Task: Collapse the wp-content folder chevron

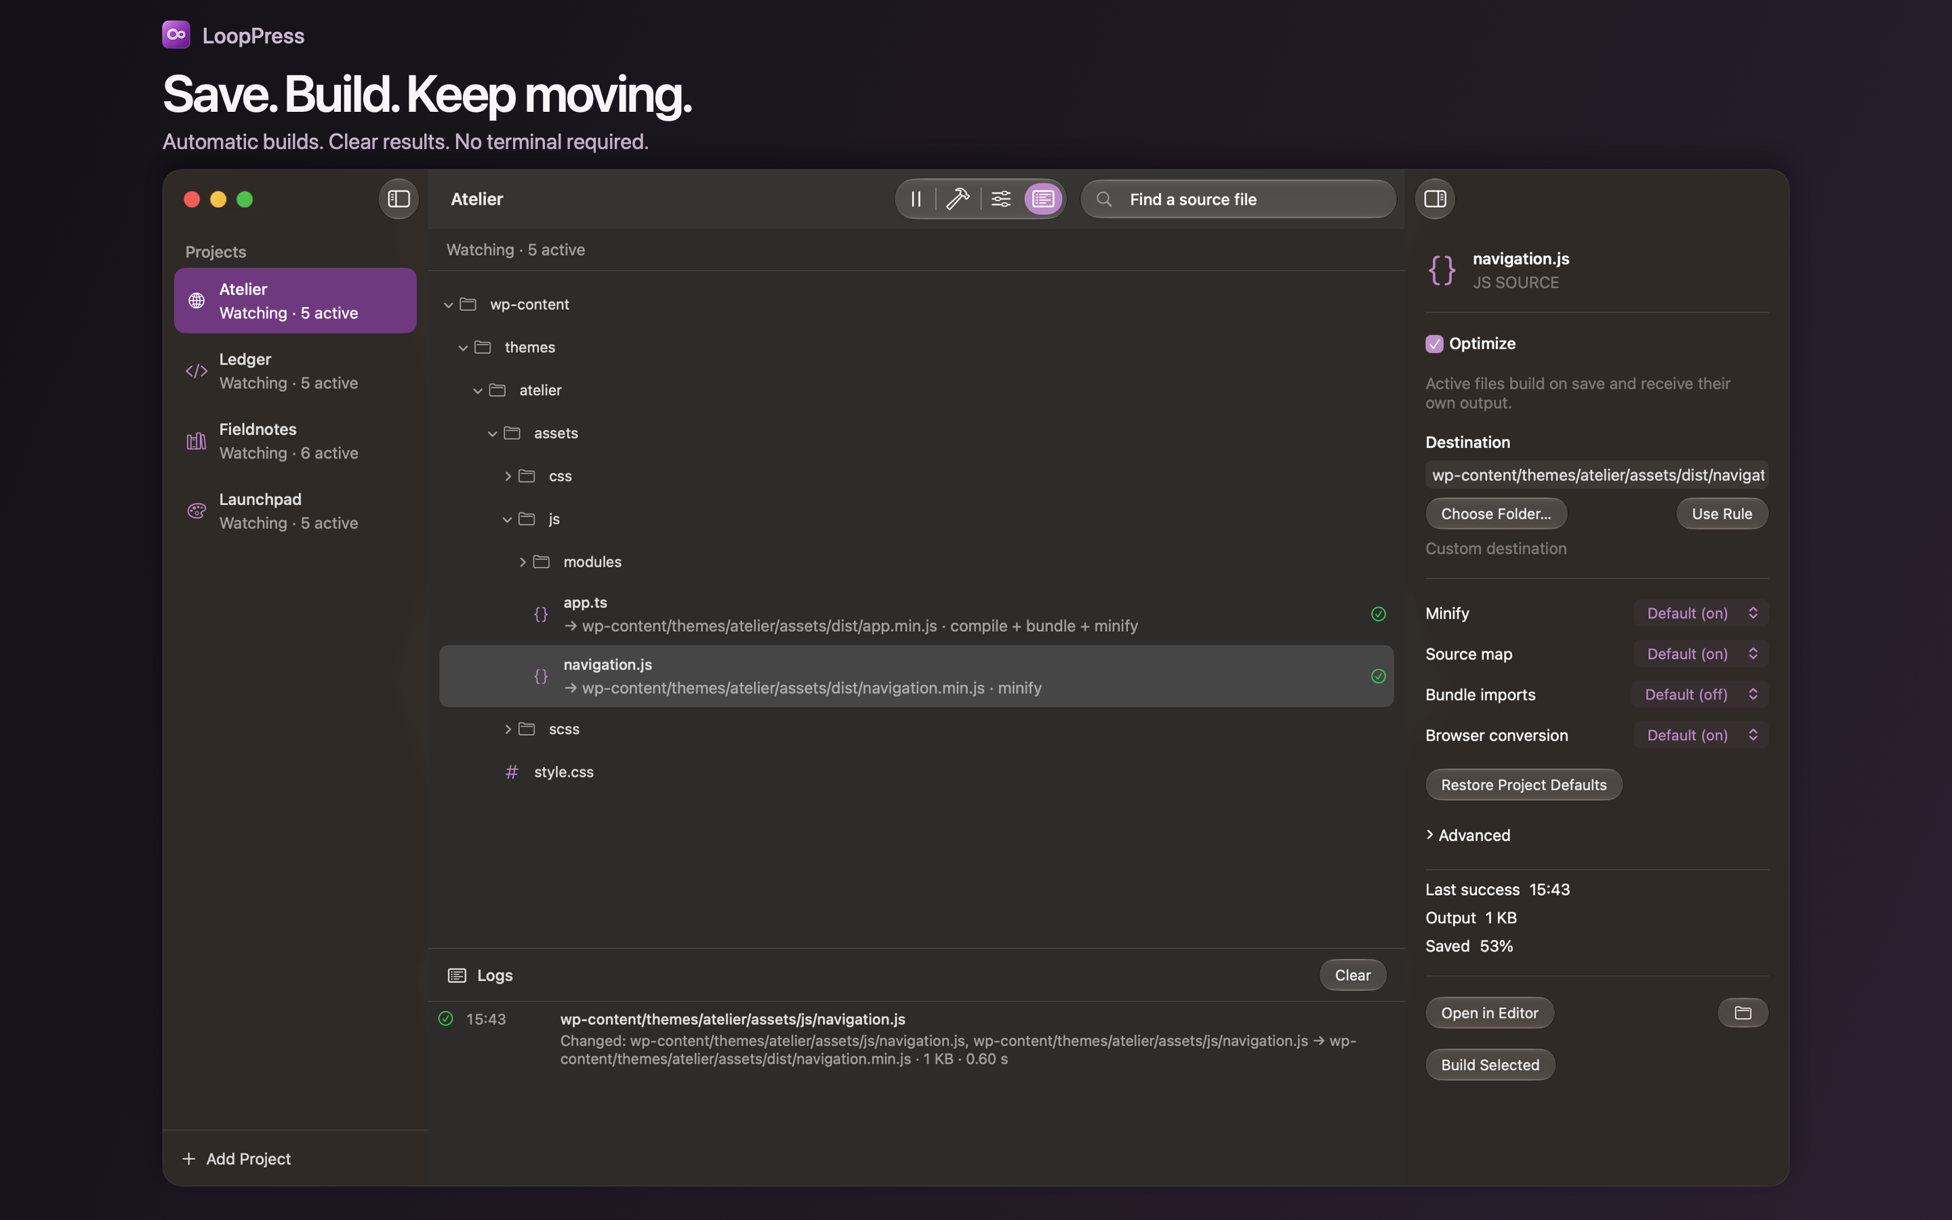Action: point(449,305)
